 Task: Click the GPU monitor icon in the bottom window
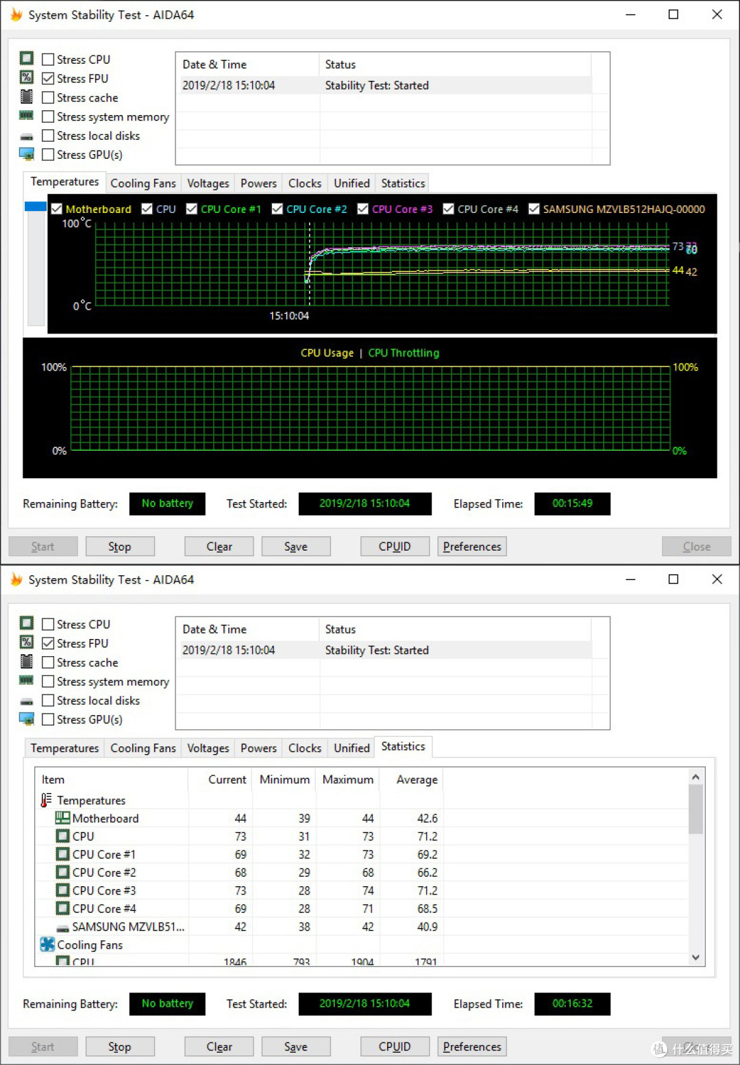(x=27, y=718)
